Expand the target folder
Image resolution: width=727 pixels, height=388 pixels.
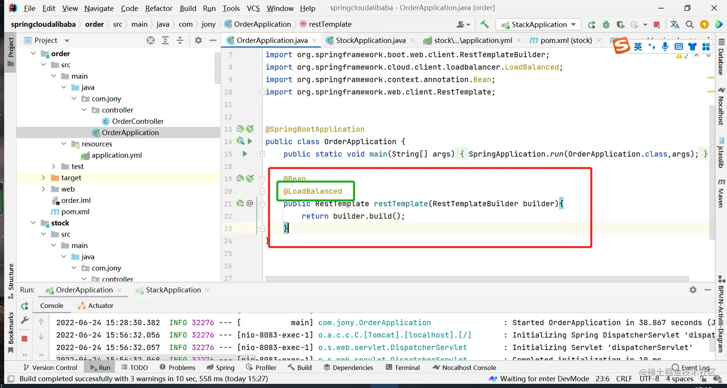coord(43,178)
